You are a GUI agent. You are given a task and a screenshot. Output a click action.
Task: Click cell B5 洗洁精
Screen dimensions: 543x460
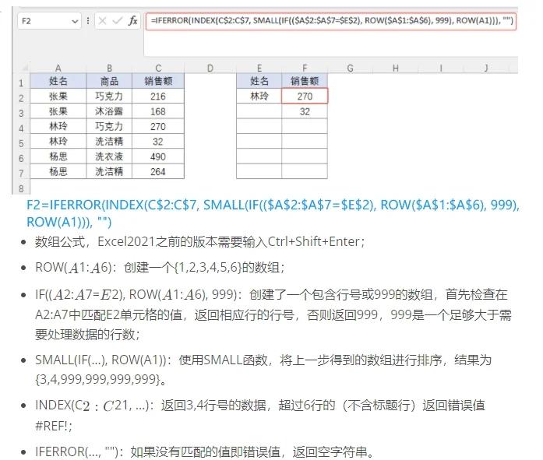(109, 141)
